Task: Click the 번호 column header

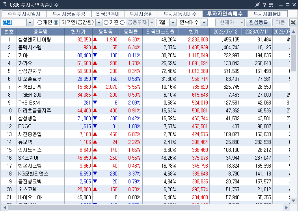Action: point(9,32)
